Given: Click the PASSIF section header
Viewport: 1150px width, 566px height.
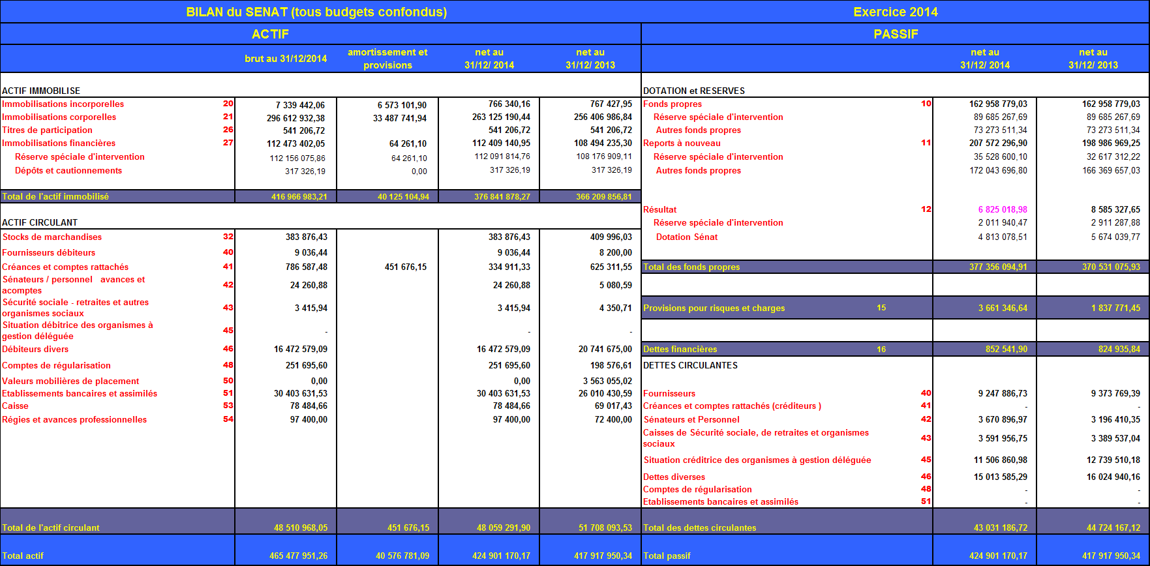Looking at the screenshot, I should [x=895, y=34].
